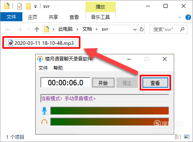
Task: Expand the ribbon with the chevron
Action: pyautogui.click(x=180, y=17)
